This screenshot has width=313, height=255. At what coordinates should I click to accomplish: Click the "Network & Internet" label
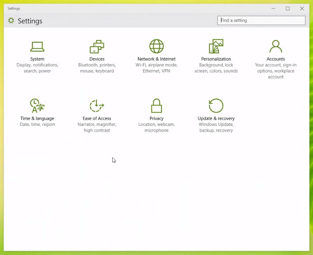[x=156, y=59]
